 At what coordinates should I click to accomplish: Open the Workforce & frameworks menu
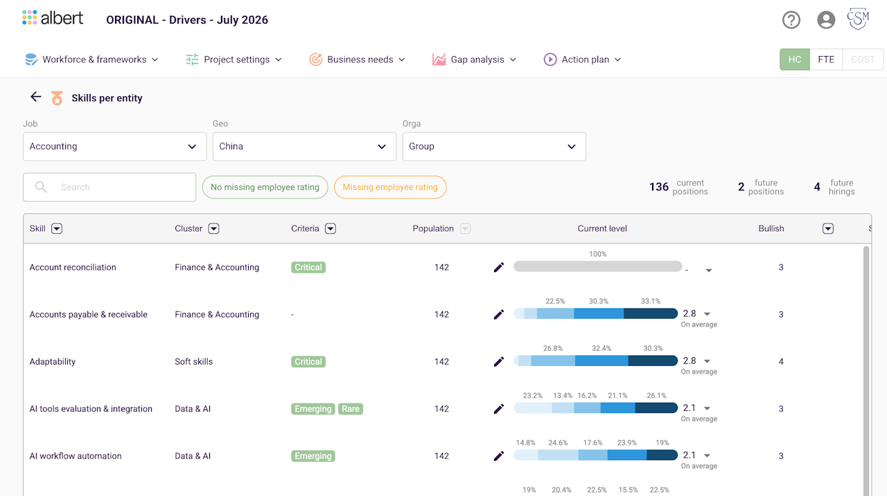91,59
